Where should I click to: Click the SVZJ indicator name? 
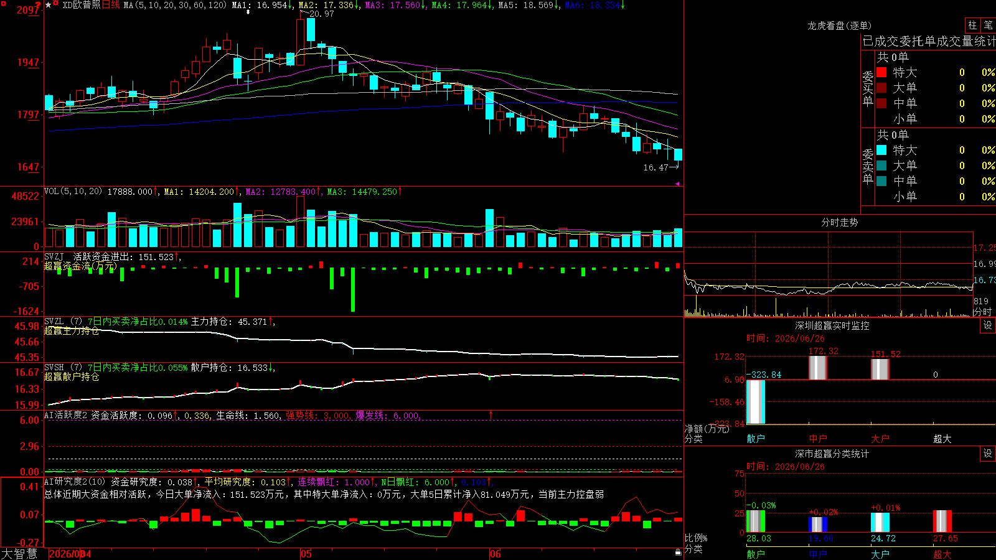click(54, 256)
